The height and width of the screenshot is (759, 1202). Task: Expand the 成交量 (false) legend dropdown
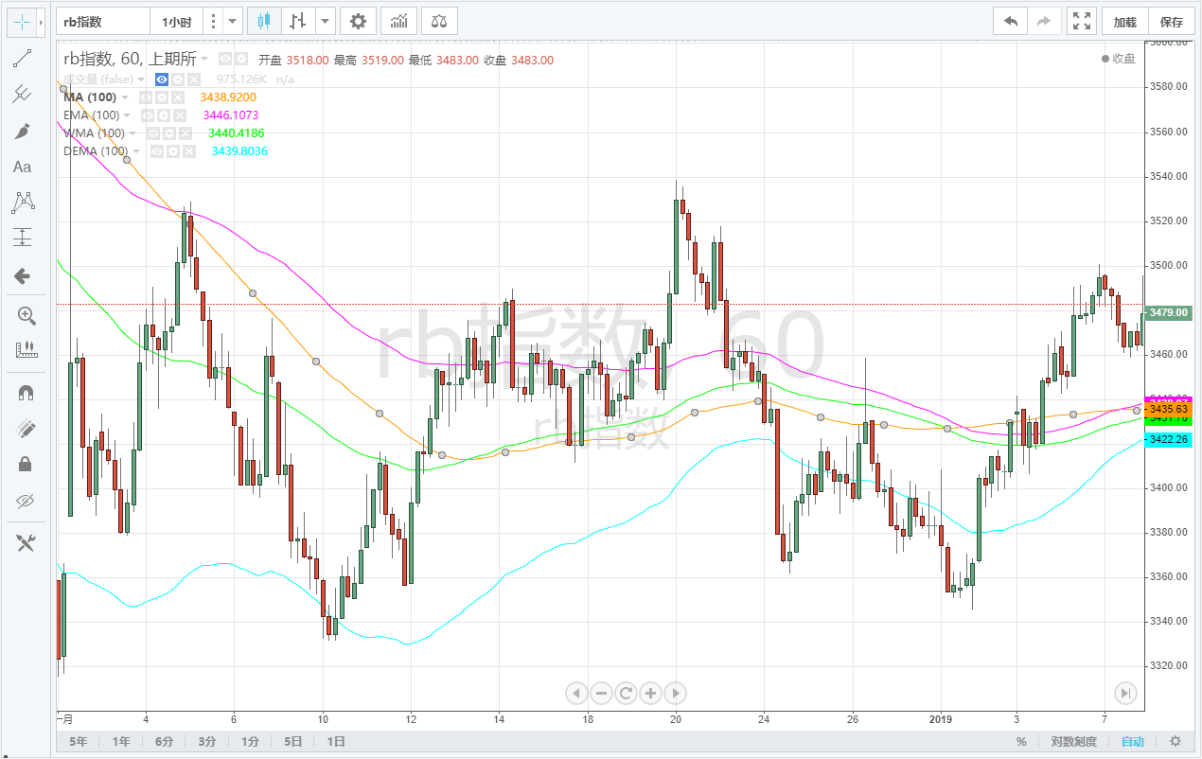click(142, 79)
